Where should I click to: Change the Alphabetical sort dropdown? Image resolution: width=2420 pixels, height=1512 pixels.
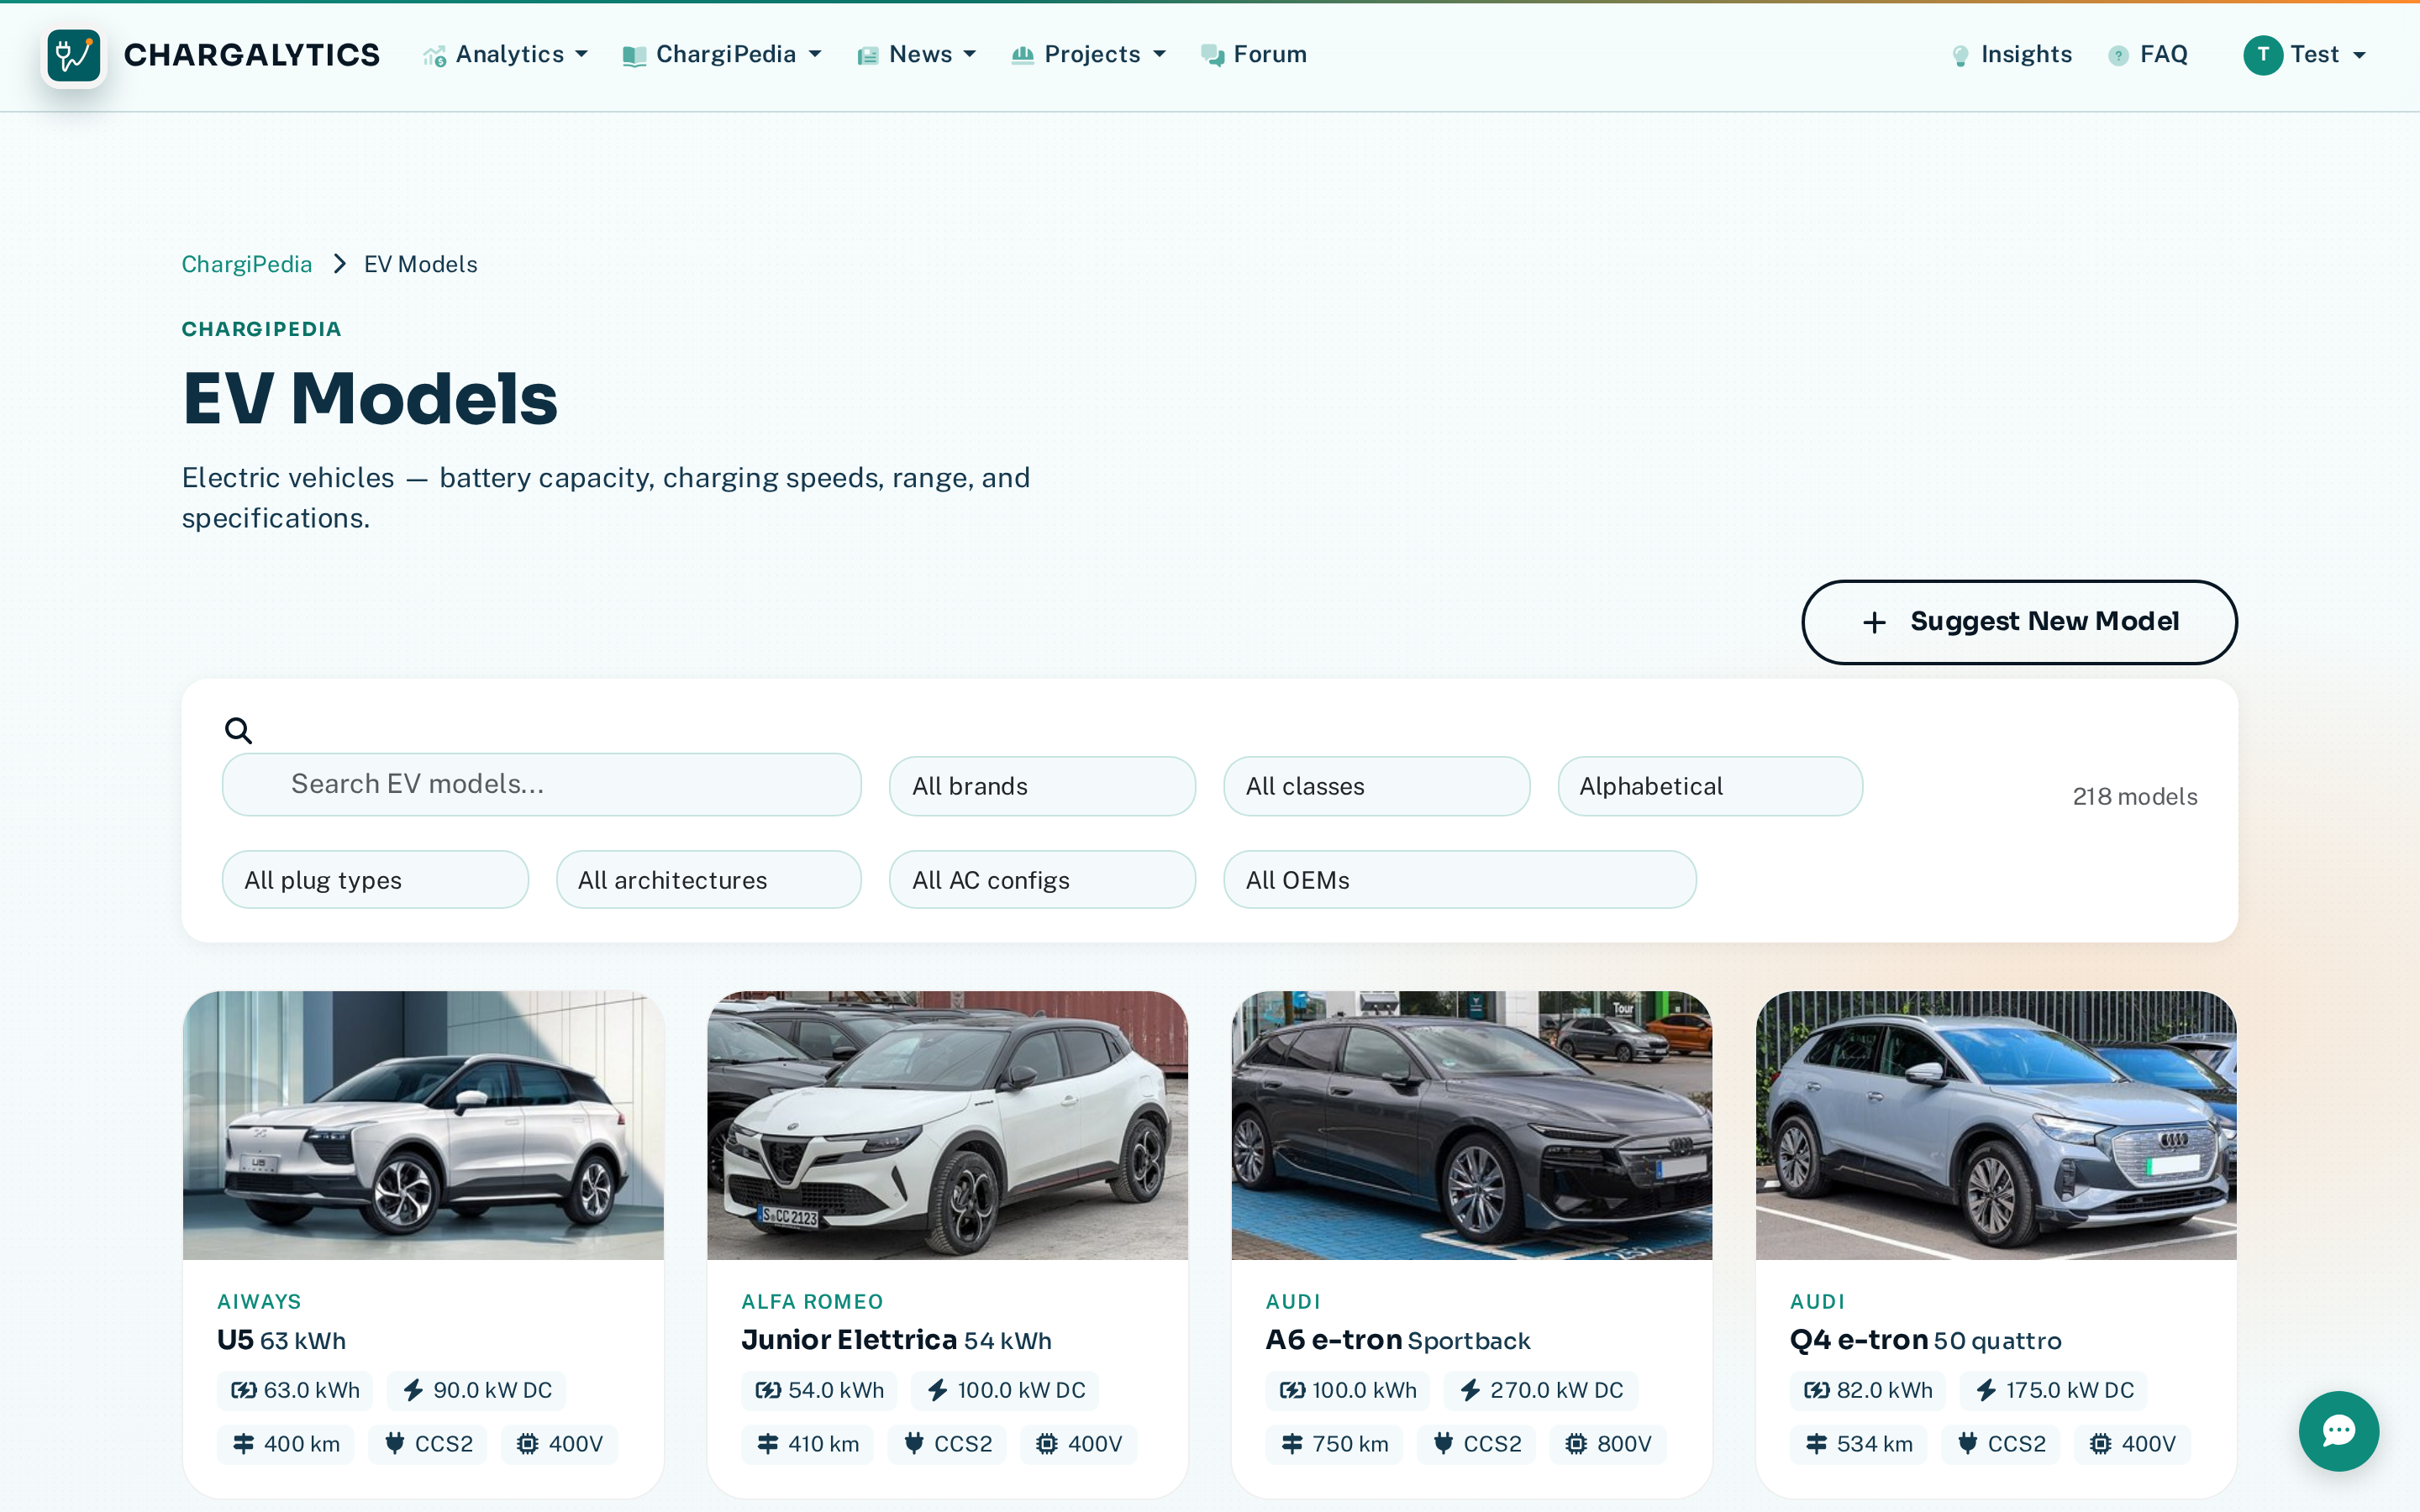(x=1710, y=786)
